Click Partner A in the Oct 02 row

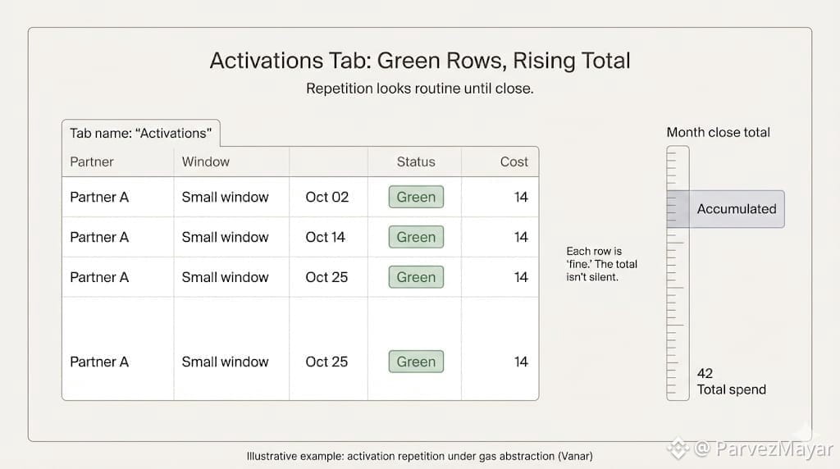coord(99,197)
